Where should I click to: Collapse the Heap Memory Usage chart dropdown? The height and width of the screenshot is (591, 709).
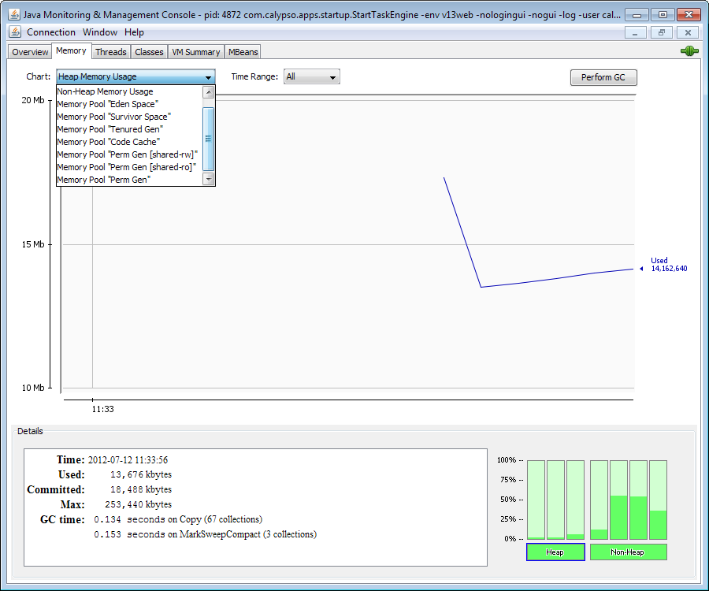coord(135,77)
